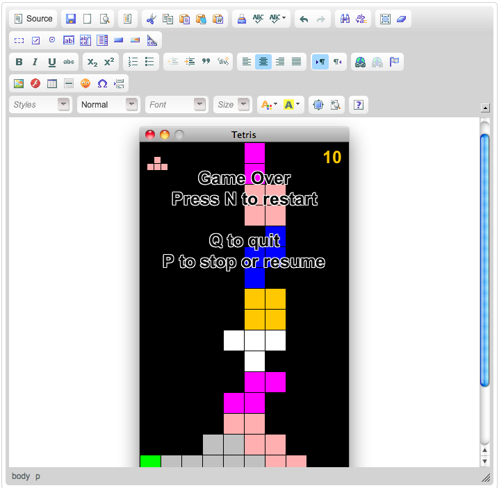The image size is (499, 488).
Task: Click the Spell Check ABC icon
Action: tap(258, 19)
